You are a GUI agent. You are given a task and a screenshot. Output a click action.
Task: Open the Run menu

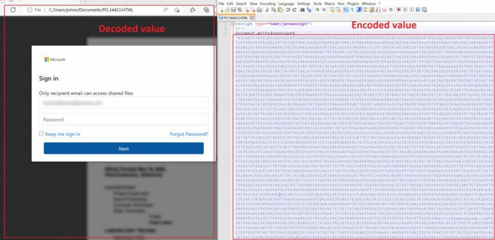coord(340,3)
